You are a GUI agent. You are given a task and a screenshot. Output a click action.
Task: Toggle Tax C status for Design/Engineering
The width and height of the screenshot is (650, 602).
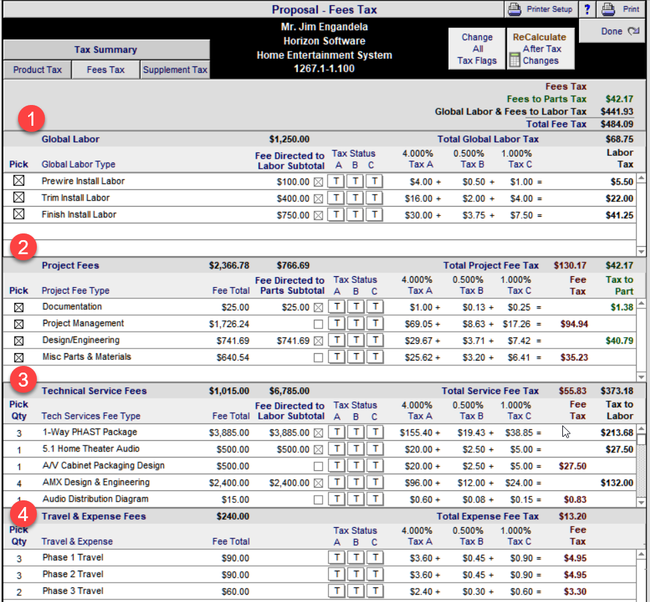(x=375, y=340)
